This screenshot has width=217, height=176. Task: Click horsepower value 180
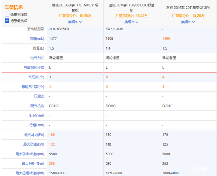tap(52, 135)
